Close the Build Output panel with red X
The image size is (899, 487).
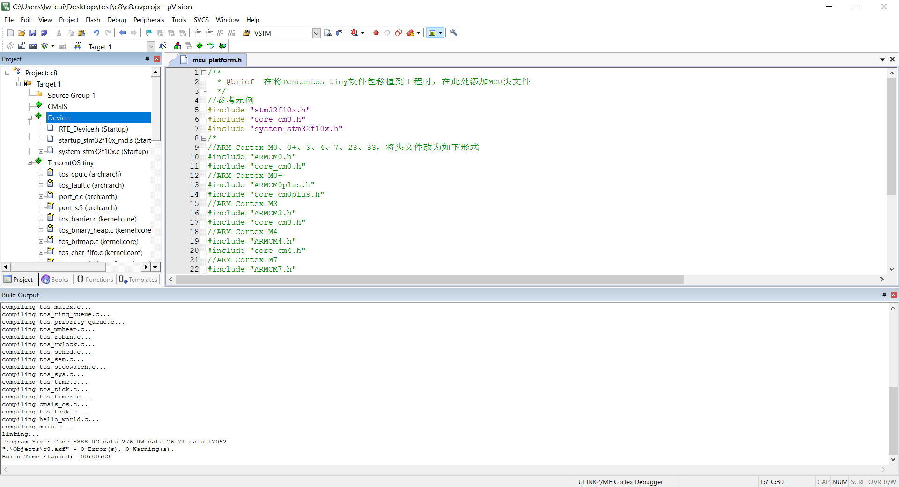(x=893, y=295)
